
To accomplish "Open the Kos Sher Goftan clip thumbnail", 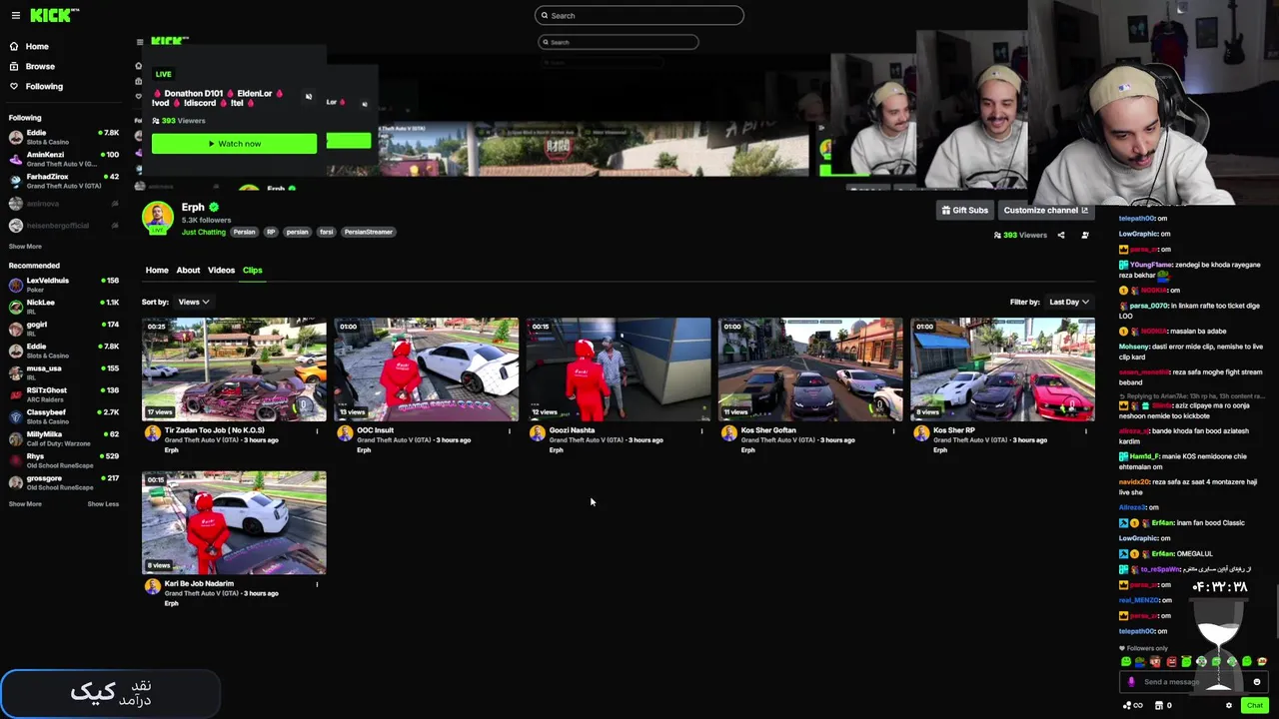I will click(x=810, y=369).
